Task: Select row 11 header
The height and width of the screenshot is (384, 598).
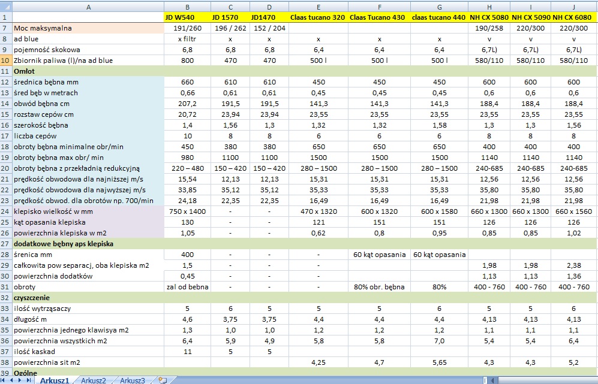Action: 6,71
